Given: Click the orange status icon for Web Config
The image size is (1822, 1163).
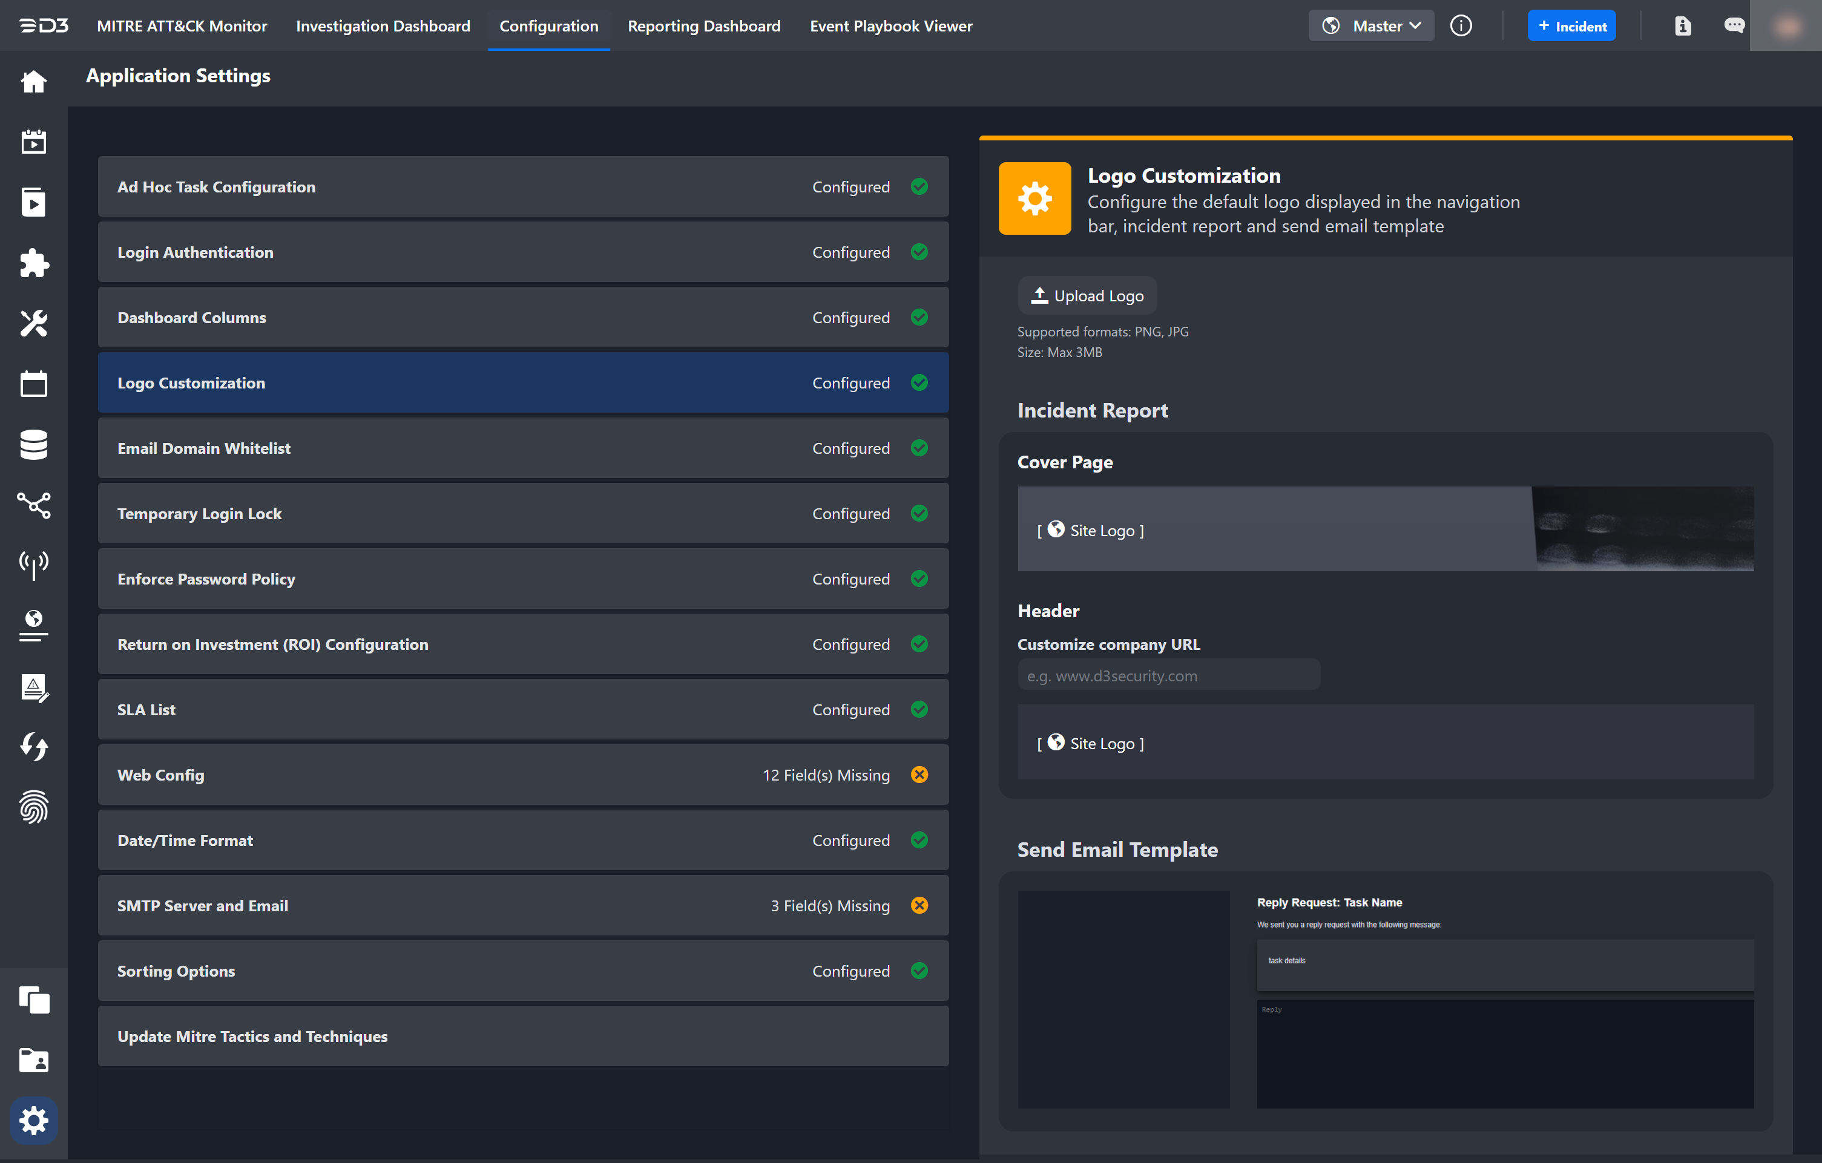Looking at the screenshot, I should (919, 775).
